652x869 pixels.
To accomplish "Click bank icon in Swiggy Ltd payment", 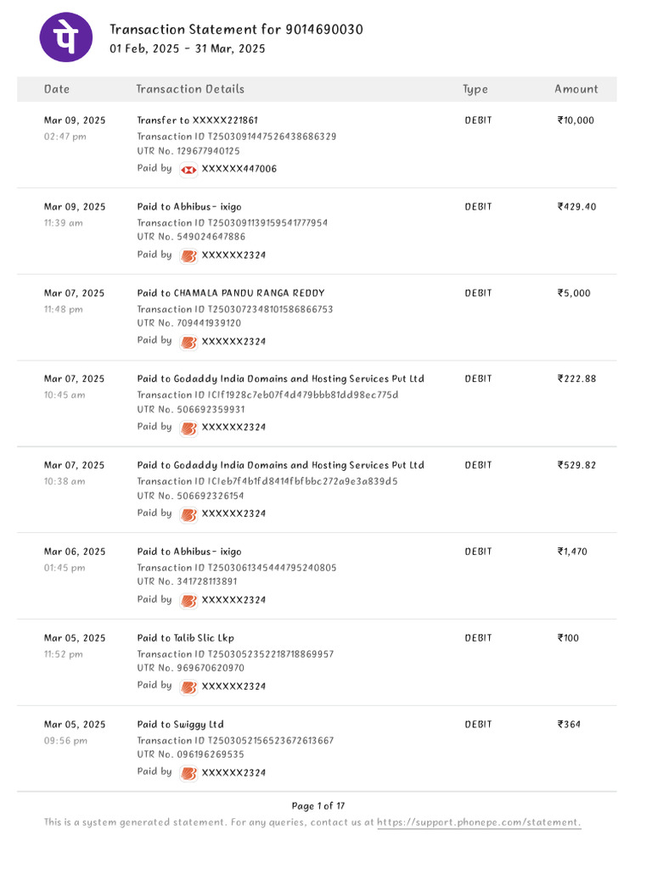I will point(188,773).
